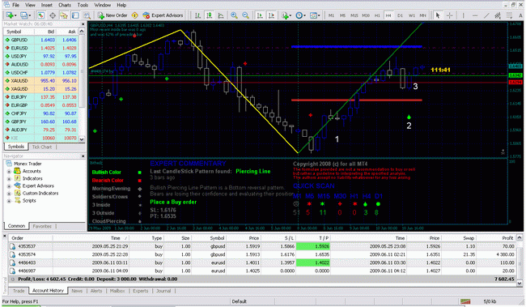Click the connection status bars icon
Viewport: 526px width, 307px height.
click(465, 301)
